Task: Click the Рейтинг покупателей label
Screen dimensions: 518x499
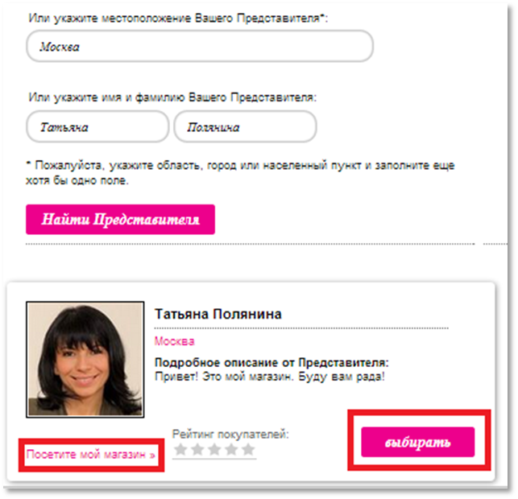Action: coord(230,435)
